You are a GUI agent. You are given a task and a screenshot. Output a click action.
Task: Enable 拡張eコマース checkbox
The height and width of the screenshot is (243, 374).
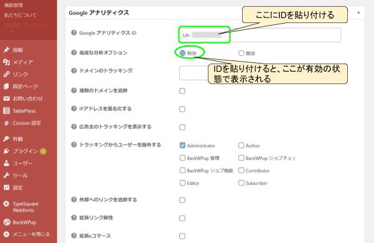[x=182, y=236]
